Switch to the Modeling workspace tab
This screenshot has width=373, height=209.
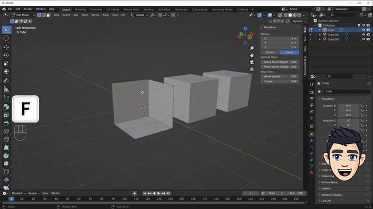pyautogui.click(x=80, y=10)
